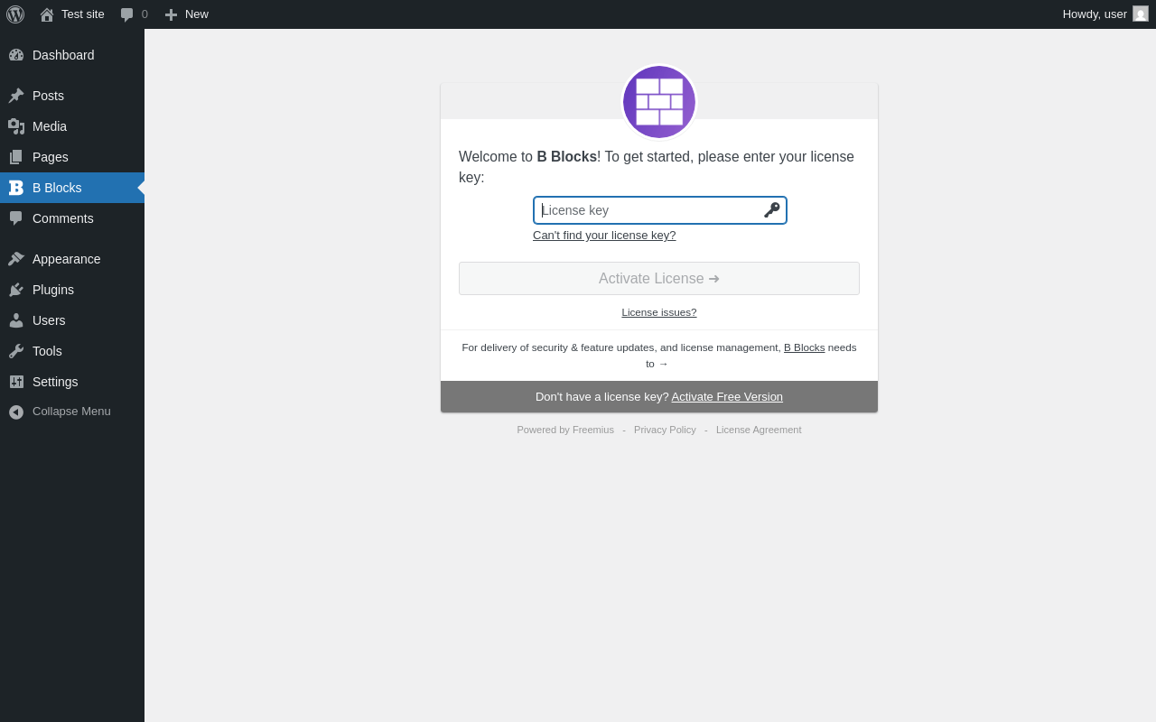Open the Privacy Policy link
The height and width of the screenshot is (722, 1156).
click(x=665, y=430)
